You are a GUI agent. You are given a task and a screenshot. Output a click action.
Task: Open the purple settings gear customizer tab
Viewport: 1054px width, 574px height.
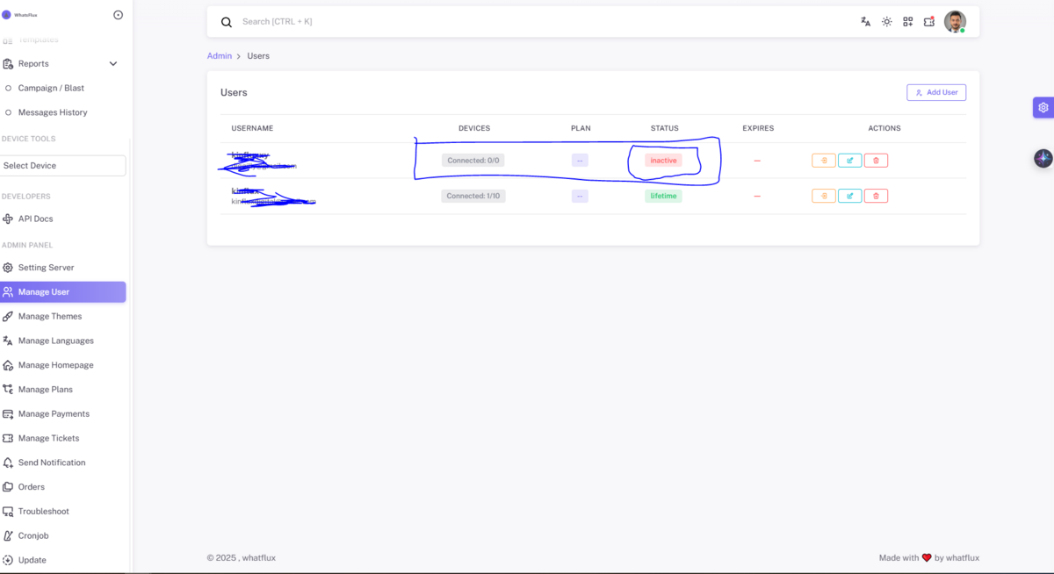[x=1043, y=107]
